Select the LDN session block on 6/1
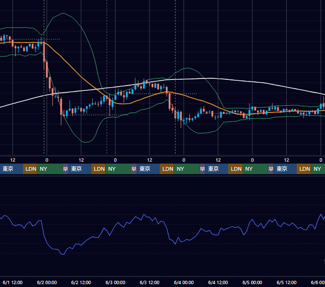The height and width of the screenshot is (287, 325). click(30, 169)
